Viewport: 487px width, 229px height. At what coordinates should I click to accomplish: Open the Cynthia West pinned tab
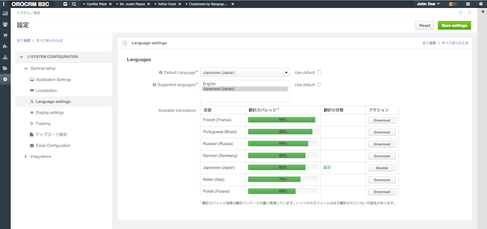click(97, 4)
